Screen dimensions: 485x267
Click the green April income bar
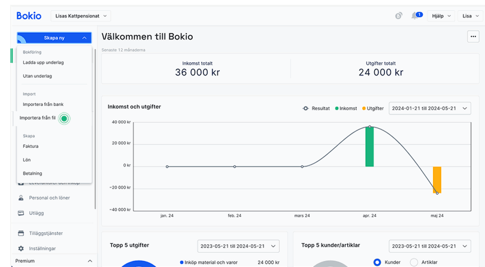pos(369,146)
